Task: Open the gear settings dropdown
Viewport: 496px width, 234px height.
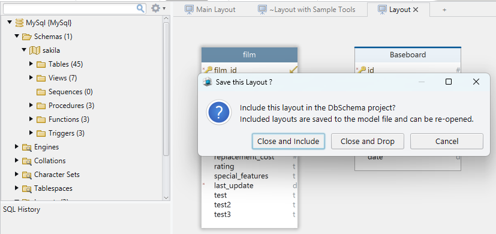Action: click(158, 8)
